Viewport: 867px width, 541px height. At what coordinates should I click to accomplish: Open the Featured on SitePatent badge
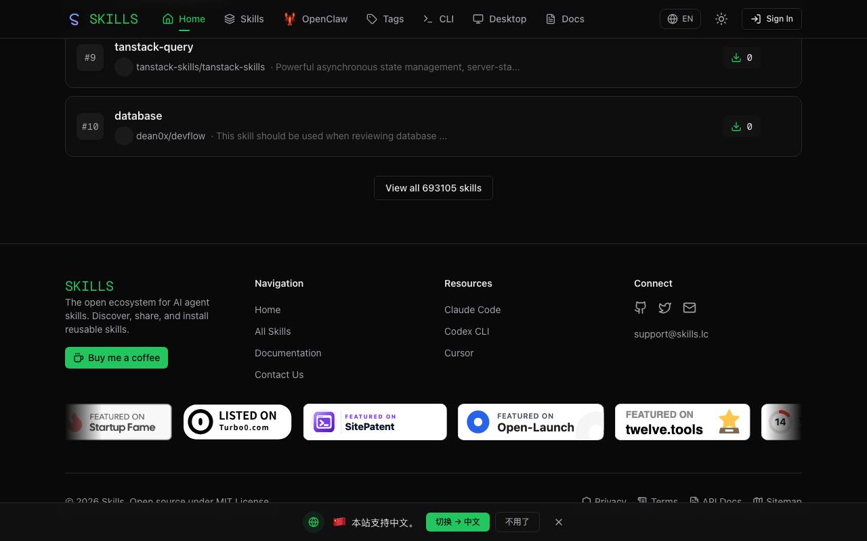[x=375, y=422]
